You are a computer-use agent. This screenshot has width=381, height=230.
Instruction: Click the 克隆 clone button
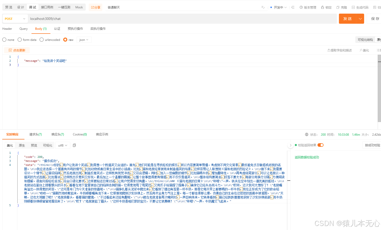pyautogui.click(x=342, y=7)
